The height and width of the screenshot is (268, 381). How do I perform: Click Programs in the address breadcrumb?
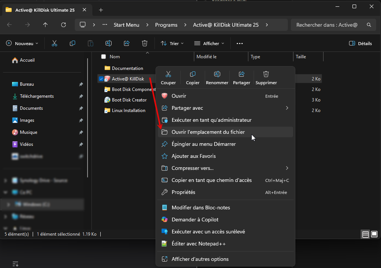[166, 25]
